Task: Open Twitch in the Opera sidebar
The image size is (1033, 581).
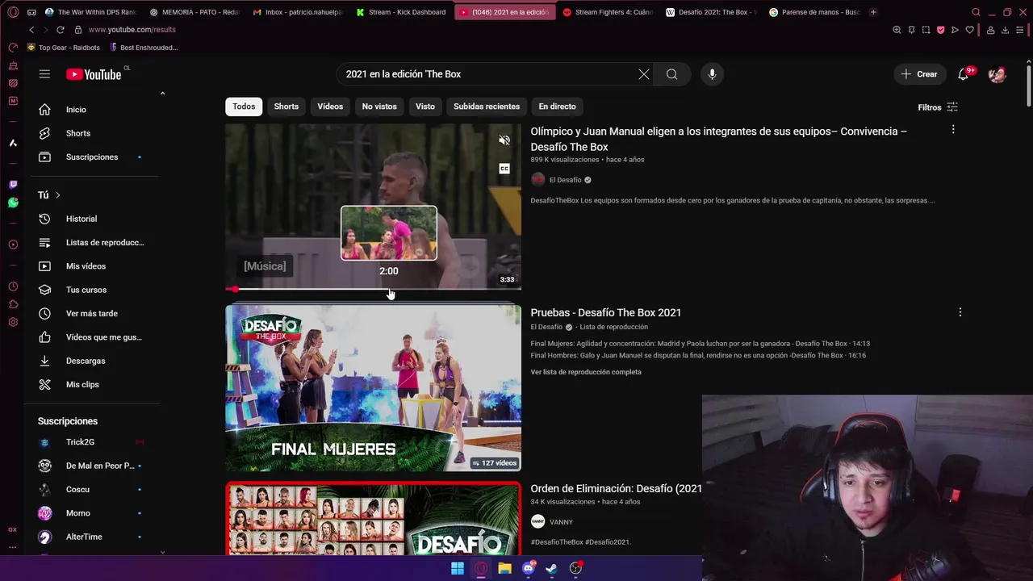Action: point(13,185)
